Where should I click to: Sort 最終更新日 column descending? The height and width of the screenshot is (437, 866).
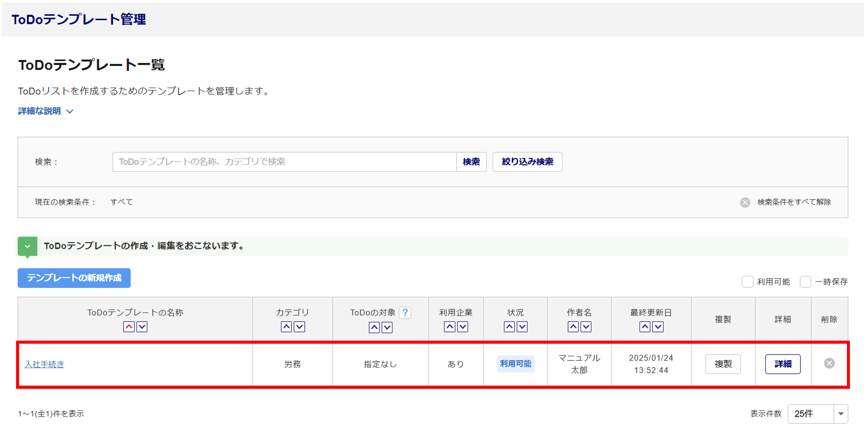[658, 327]
